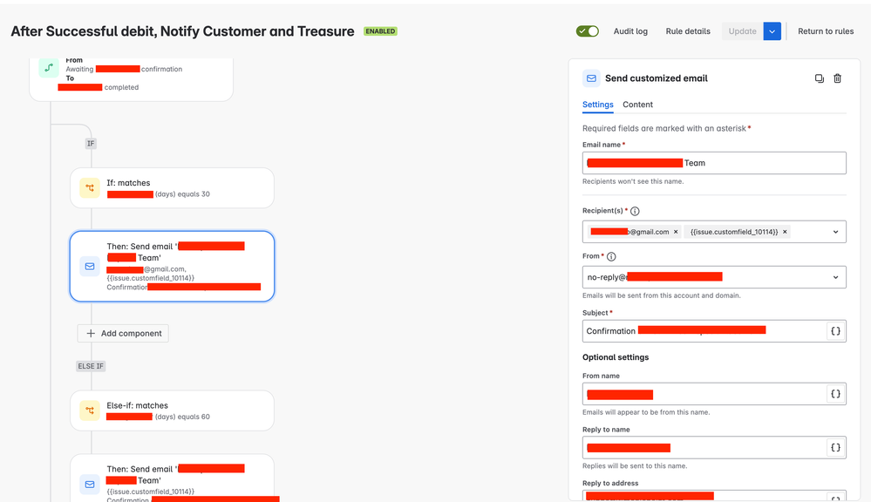This screenshot has width=871, height=502.
Task: Return to rules list
Action: pyautogui.click(x=826, y=31)
